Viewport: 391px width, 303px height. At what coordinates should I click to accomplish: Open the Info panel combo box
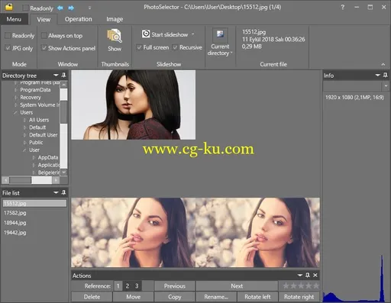pos(356,86)
